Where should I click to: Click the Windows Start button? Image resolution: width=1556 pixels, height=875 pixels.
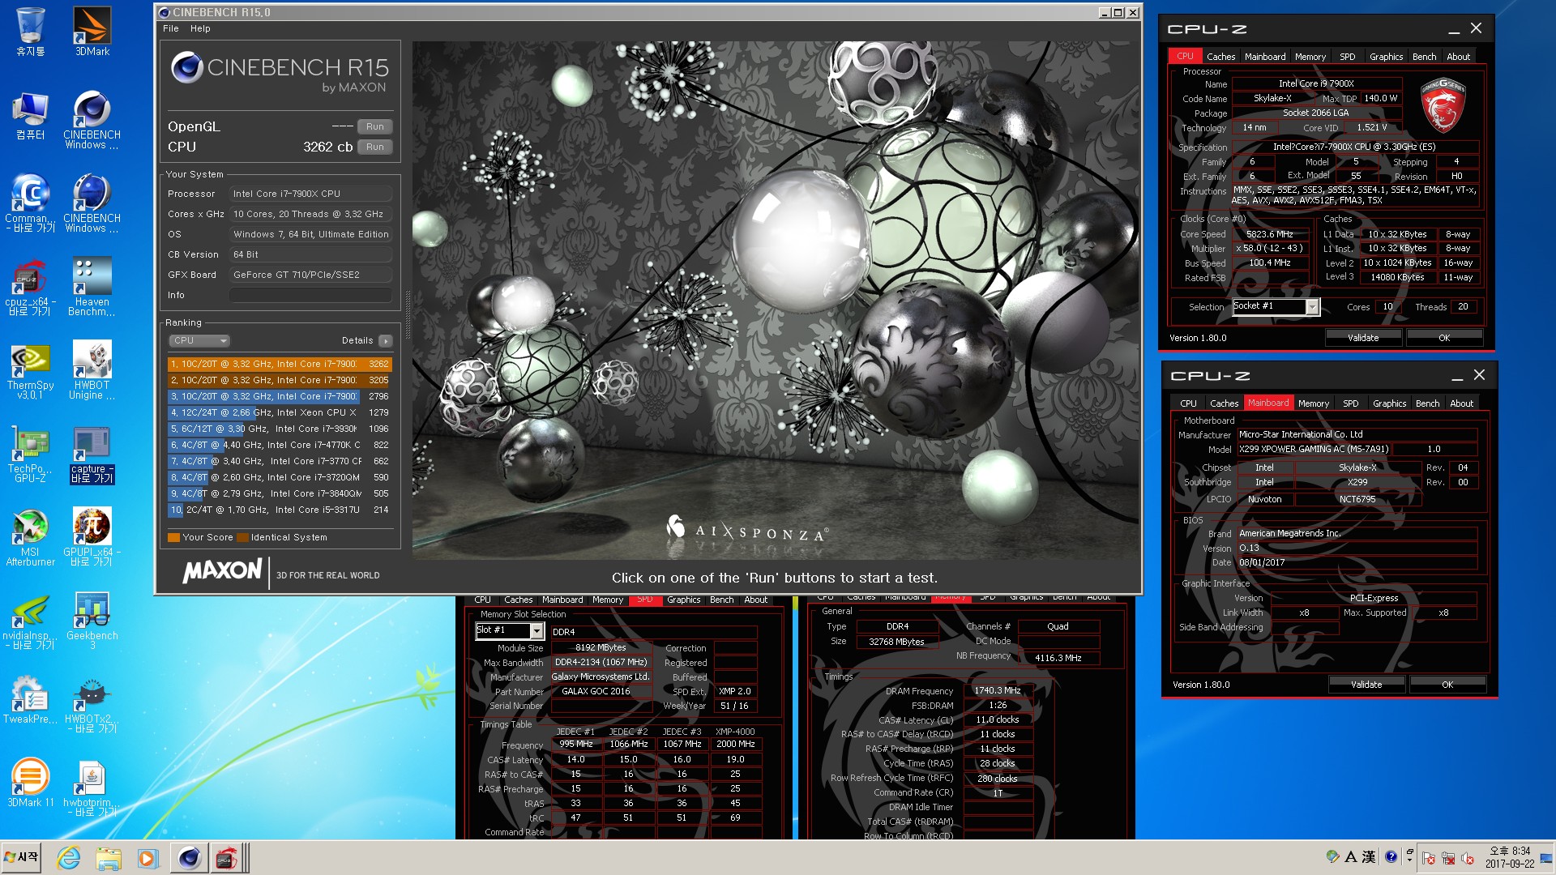(21, 857)
